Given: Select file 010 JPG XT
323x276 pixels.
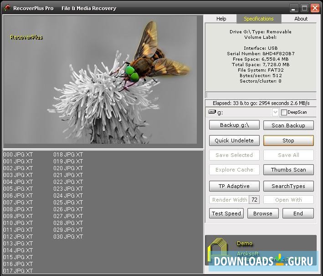Looking at the screenshot, I should click(x=18, y=223).
